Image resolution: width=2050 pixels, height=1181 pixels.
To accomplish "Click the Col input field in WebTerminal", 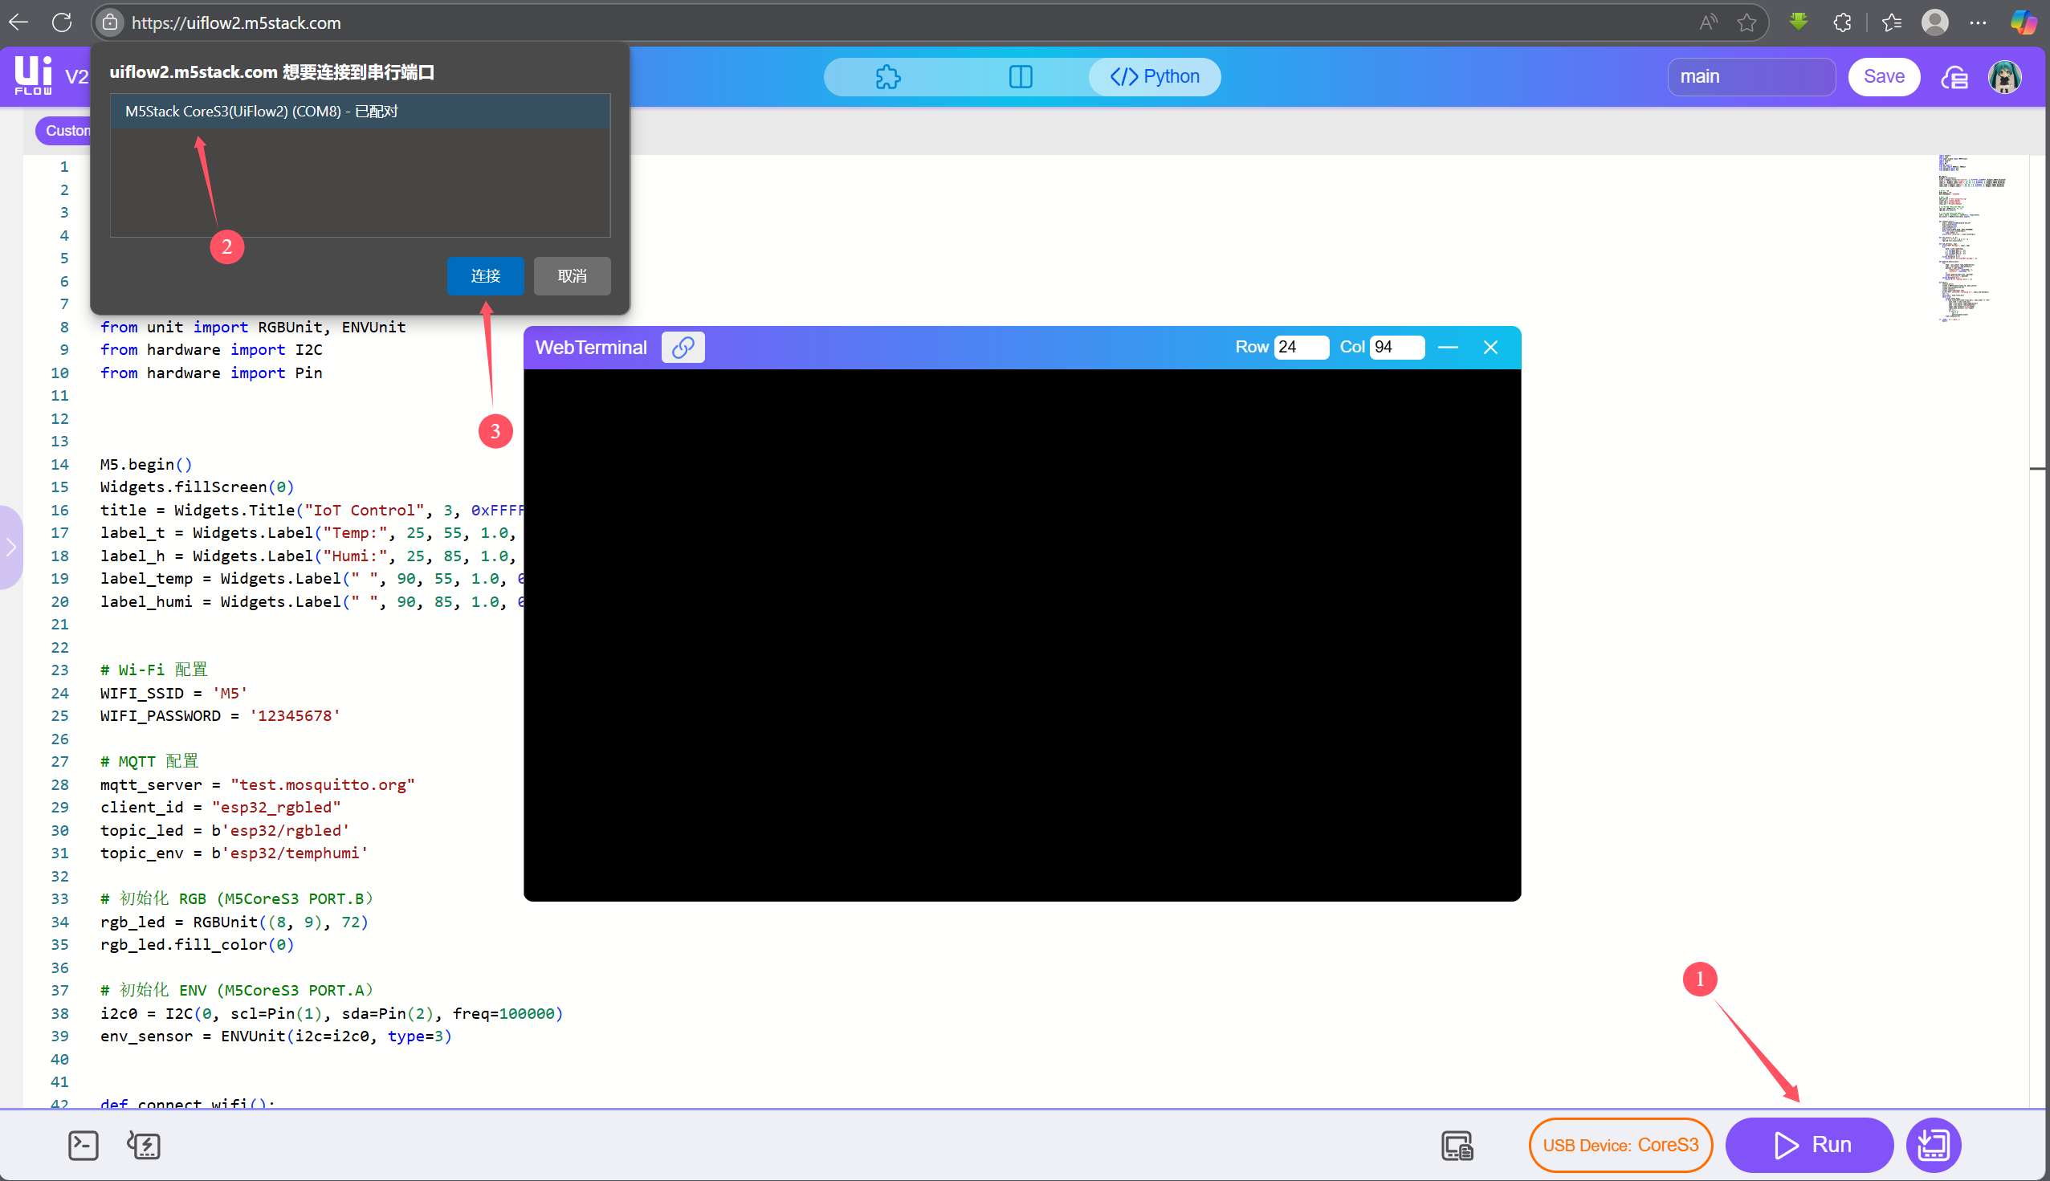I will (x=1396, y=347).
